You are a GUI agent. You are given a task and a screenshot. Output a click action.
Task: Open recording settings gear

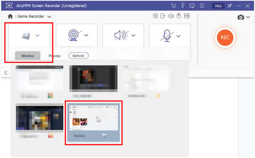pos(156,16)
